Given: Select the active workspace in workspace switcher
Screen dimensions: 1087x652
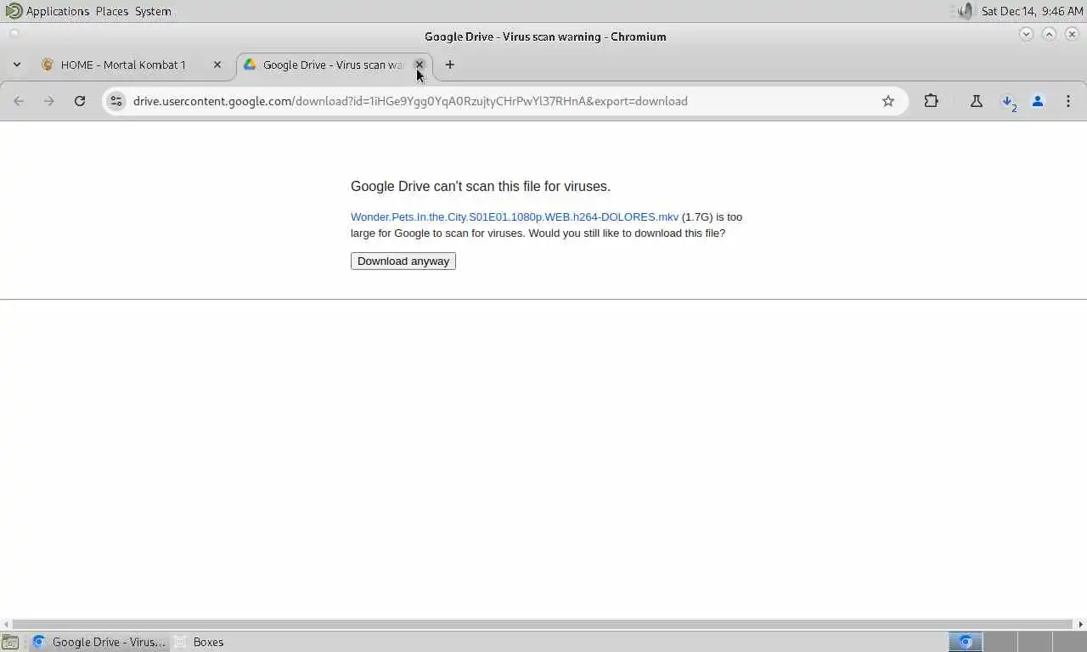Looking at the screenshot, I should tap(966, 642).
